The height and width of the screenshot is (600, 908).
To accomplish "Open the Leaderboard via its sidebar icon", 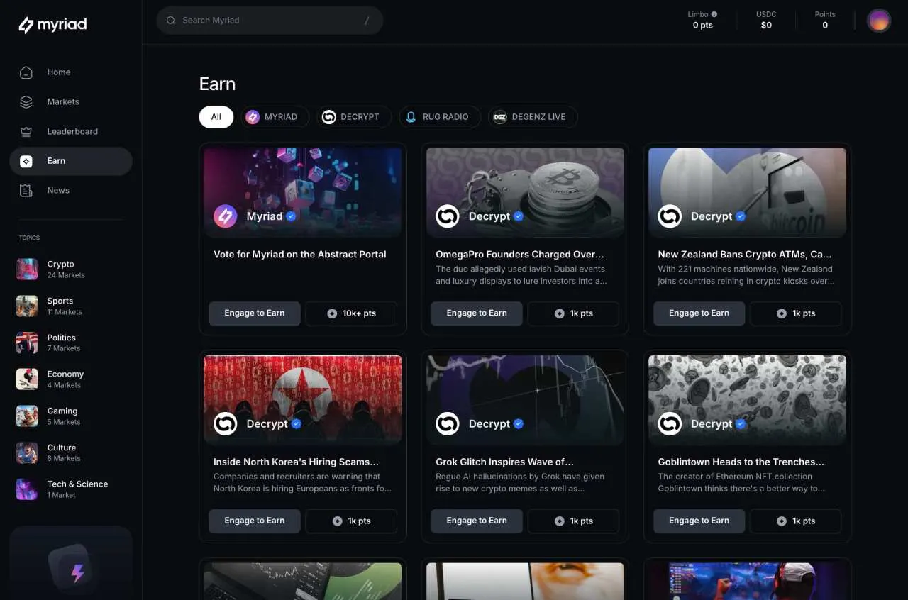I will 26,131.
